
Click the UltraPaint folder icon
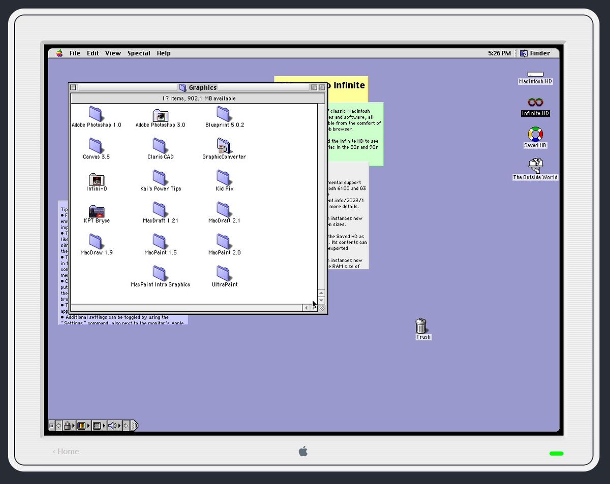click(224, 273)
